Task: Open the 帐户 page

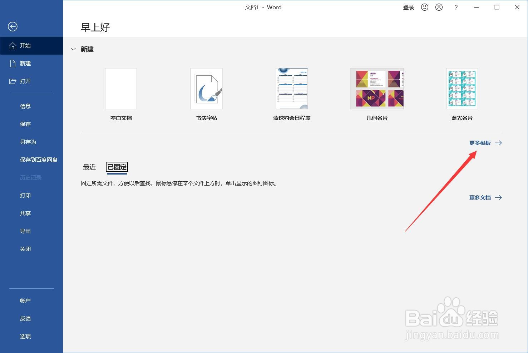Action: pyautogui.click(x=25, y=301)
